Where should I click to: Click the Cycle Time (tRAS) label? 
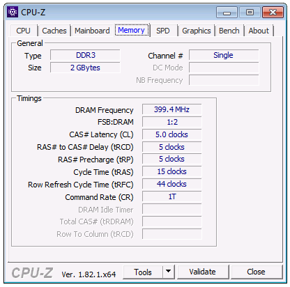(103, 172)
